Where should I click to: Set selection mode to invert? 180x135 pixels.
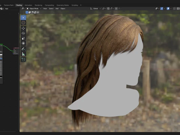click(35, 12)
